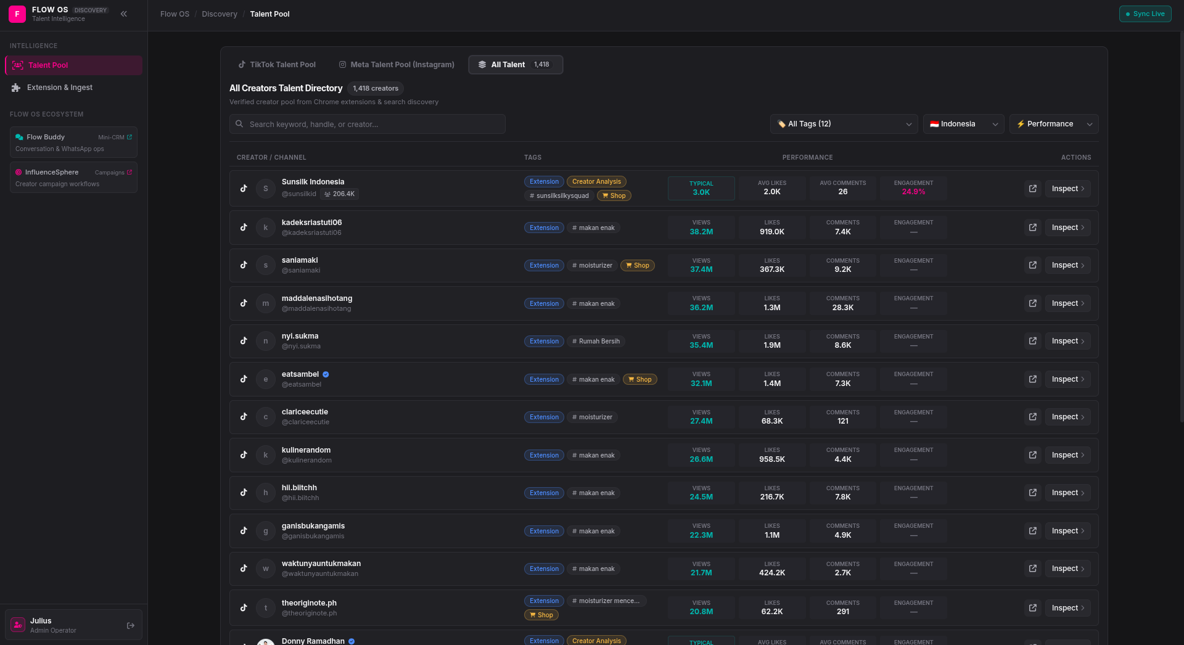1184x645 pixels.
Task: Click the Rumah Bersih tag
Action: pos(596,342)
